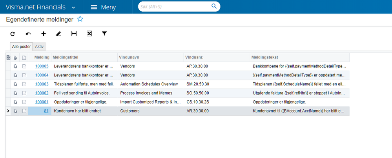The height and width of the screenshot is (158, 392).
Task: Open the note icon for row 81
Action: pos(24,111)
